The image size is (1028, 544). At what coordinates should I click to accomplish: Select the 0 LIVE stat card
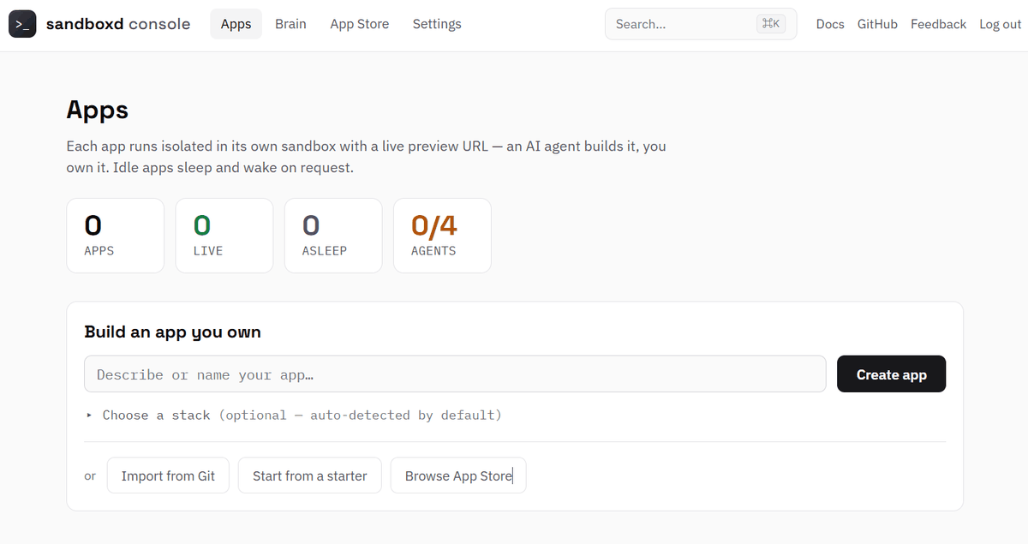pos(224,236)
